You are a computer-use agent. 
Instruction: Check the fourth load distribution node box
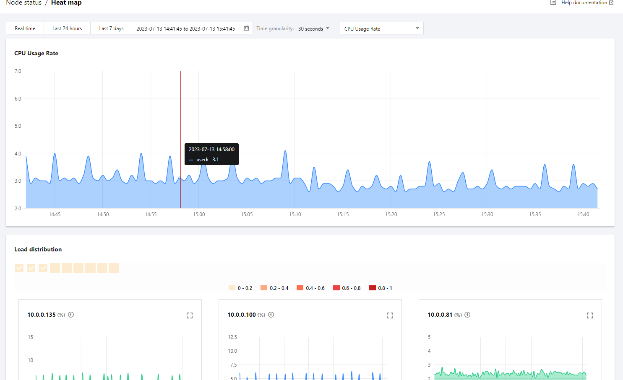55,268
